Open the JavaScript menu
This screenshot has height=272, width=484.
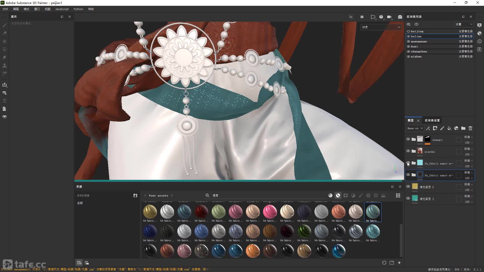pyautogui.click(x=62, y=9)
